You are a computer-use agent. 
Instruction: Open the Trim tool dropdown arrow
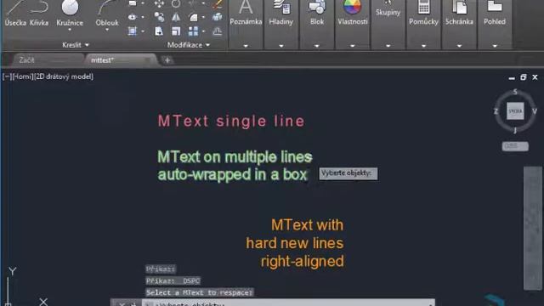coord(203,3)
